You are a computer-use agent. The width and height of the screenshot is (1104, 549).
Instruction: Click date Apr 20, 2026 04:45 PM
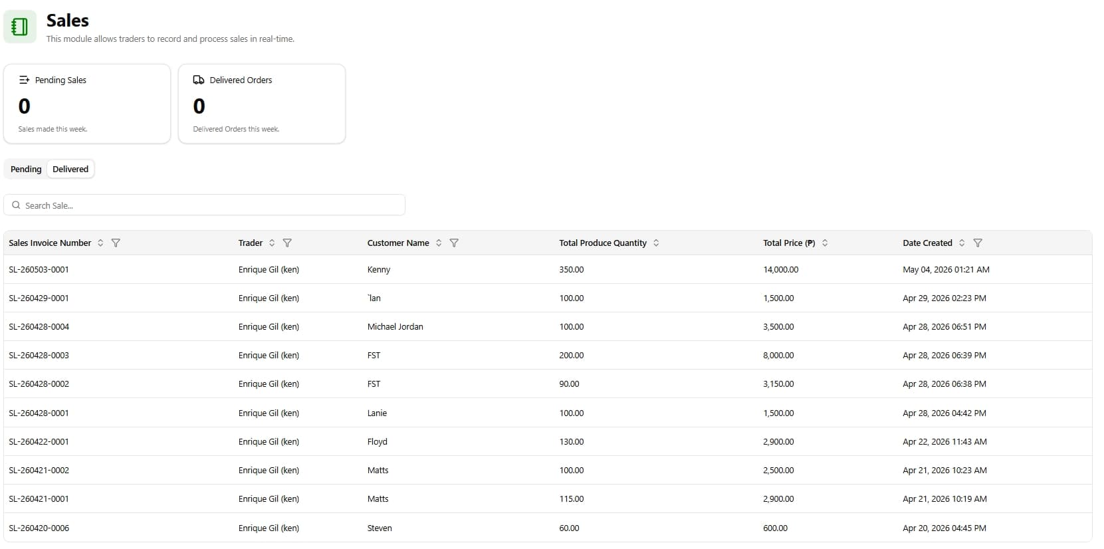pyautogui.click(x=944, y=528)
